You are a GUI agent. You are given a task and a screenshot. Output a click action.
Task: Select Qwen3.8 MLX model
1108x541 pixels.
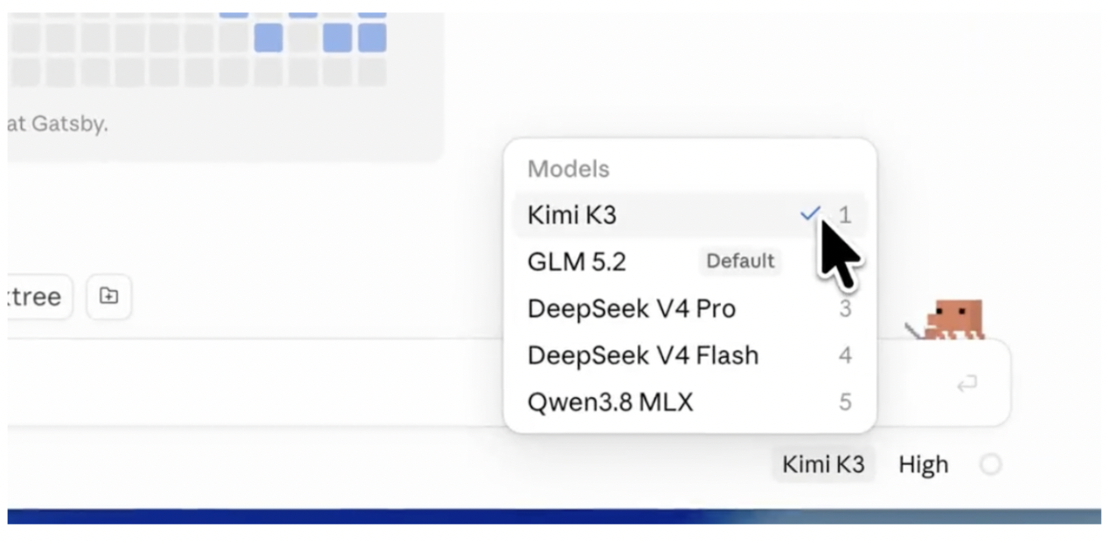pos(689,402)
